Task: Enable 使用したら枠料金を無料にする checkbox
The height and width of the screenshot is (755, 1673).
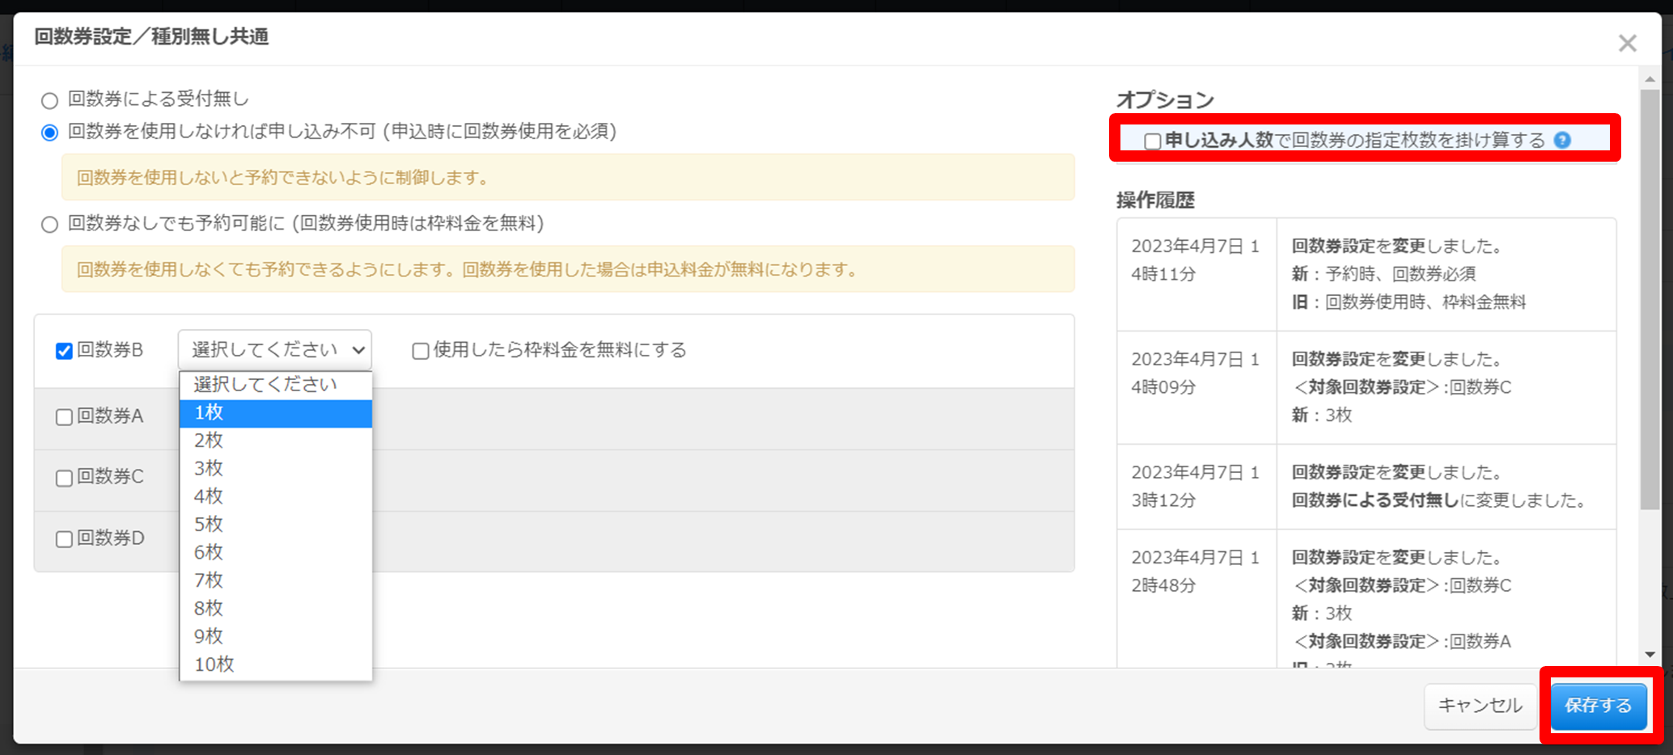Action: 421,351
